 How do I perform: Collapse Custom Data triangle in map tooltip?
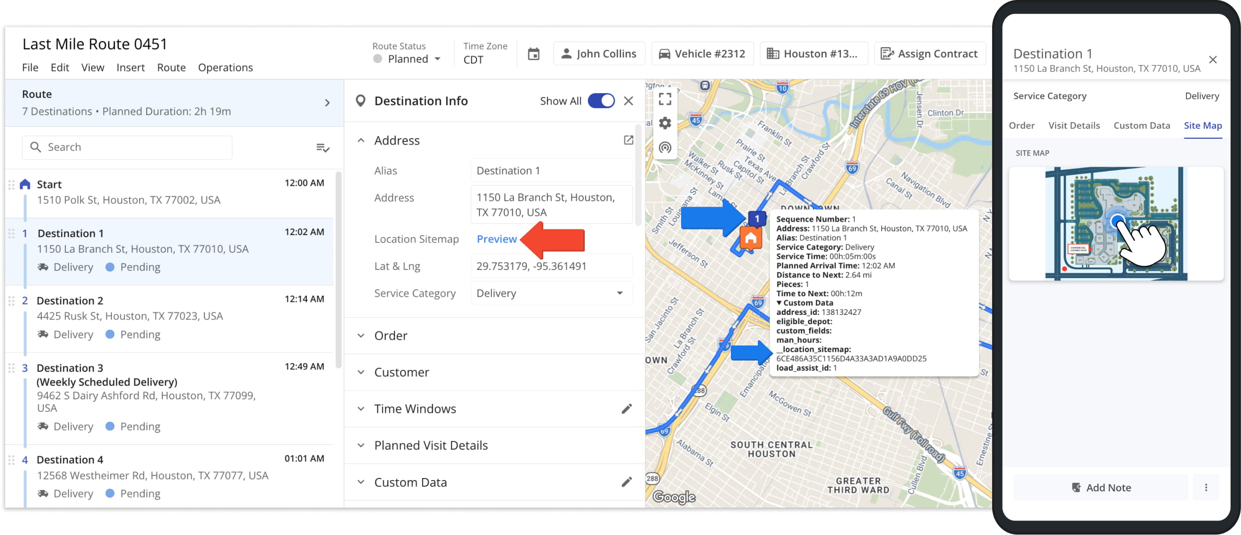tap(779, 303)
